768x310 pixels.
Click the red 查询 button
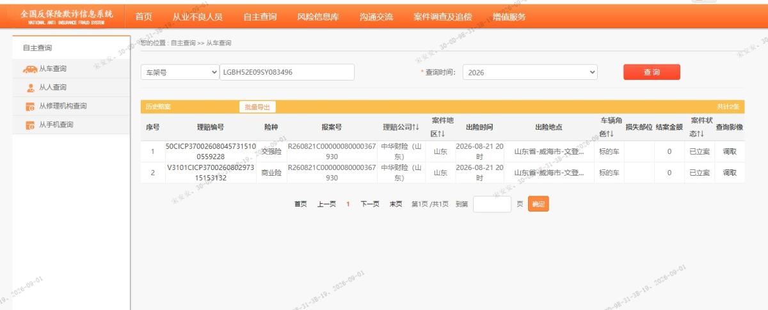652,72
